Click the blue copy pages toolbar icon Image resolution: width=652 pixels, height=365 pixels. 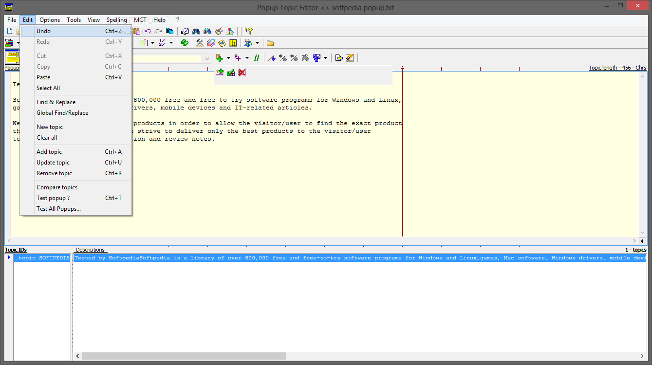(169, 31)
